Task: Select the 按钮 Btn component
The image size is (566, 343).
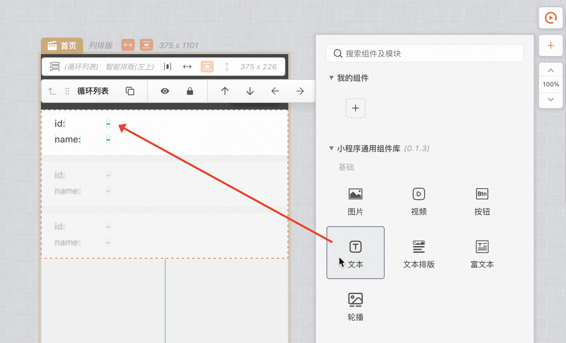Action: click(482, 201)
